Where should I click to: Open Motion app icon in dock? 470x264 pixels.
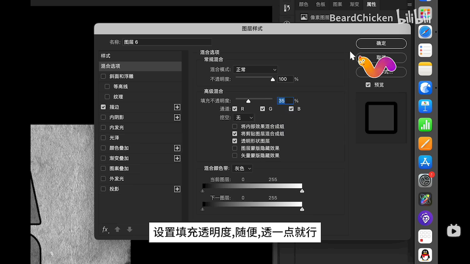coord(425,199)
